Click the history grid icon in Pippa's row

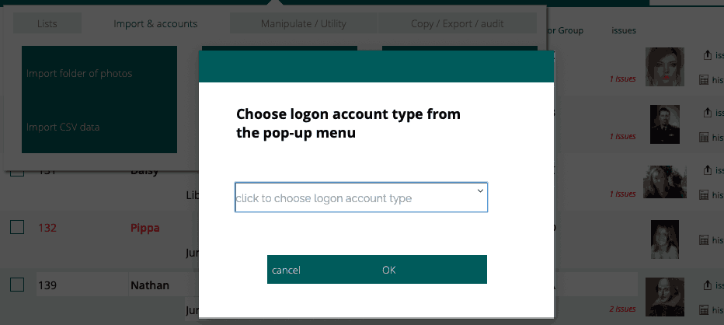[705, 241]
